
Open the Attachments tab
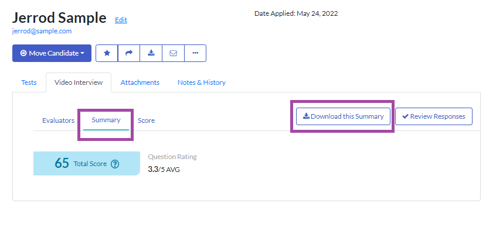tap(140, 82)
